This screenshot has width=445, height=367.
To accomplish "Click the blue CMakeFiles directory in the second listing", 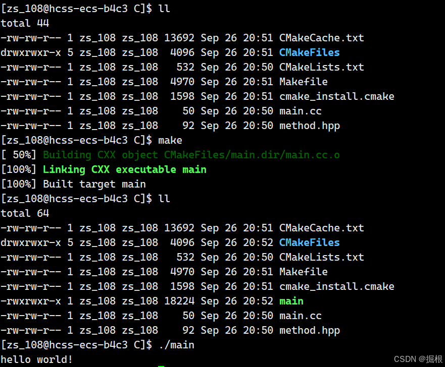I will 309,242.
